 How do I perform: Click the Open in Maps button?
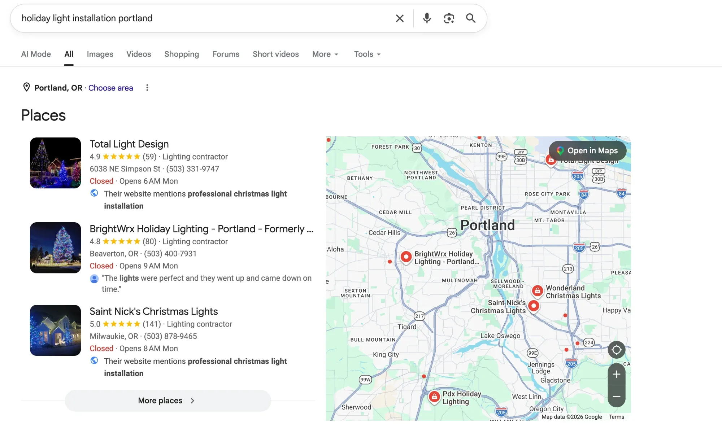[x=587, y=150]
